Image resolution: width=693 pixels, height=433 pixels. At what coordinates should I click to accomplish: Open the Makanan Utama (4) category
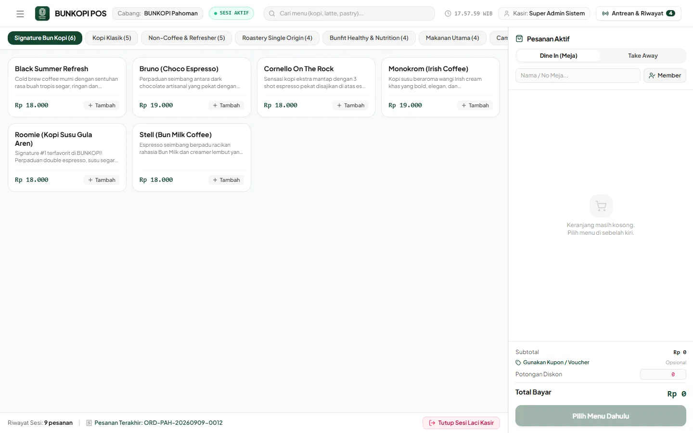[x=452, y=38]
